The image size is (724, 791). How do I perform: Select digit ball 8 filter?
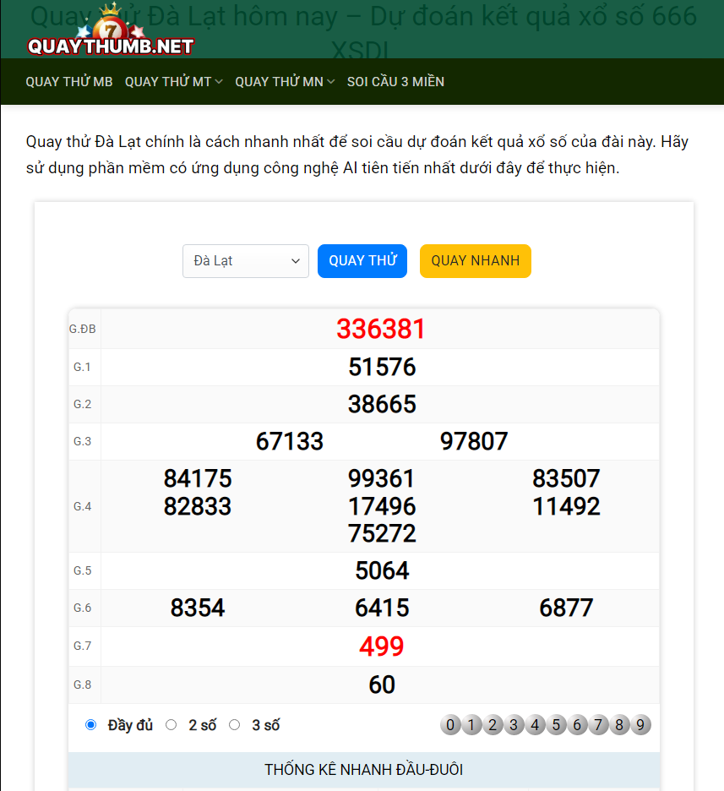(619, 725)
